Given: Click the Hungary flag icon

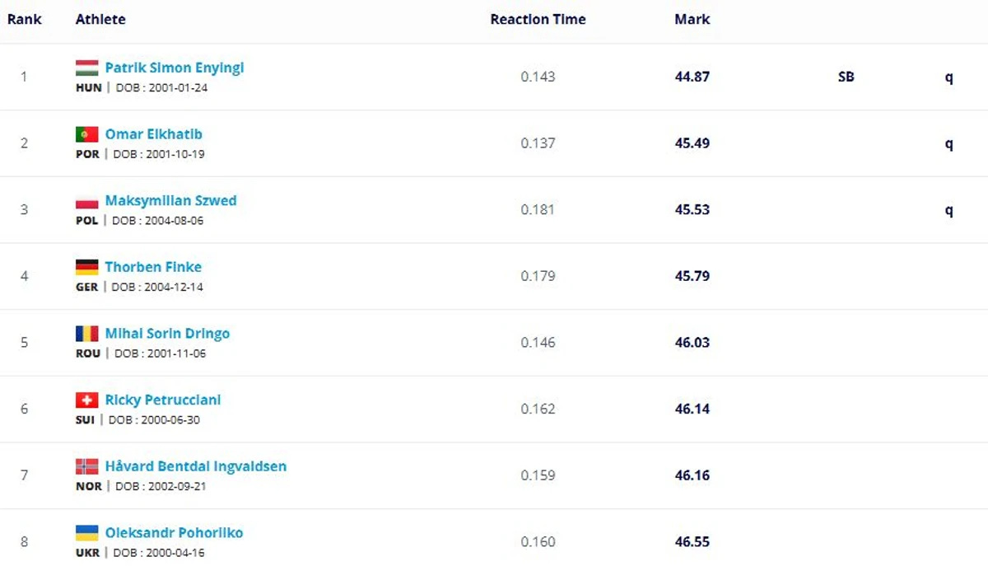Looking at the screenshot, I should point(86,68).
